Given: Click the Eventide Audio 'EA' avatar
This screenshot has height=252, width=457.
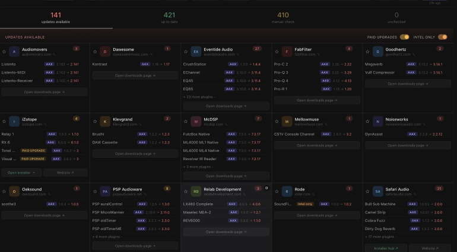Looking at the screenshot, I should (x=196, y=52).
